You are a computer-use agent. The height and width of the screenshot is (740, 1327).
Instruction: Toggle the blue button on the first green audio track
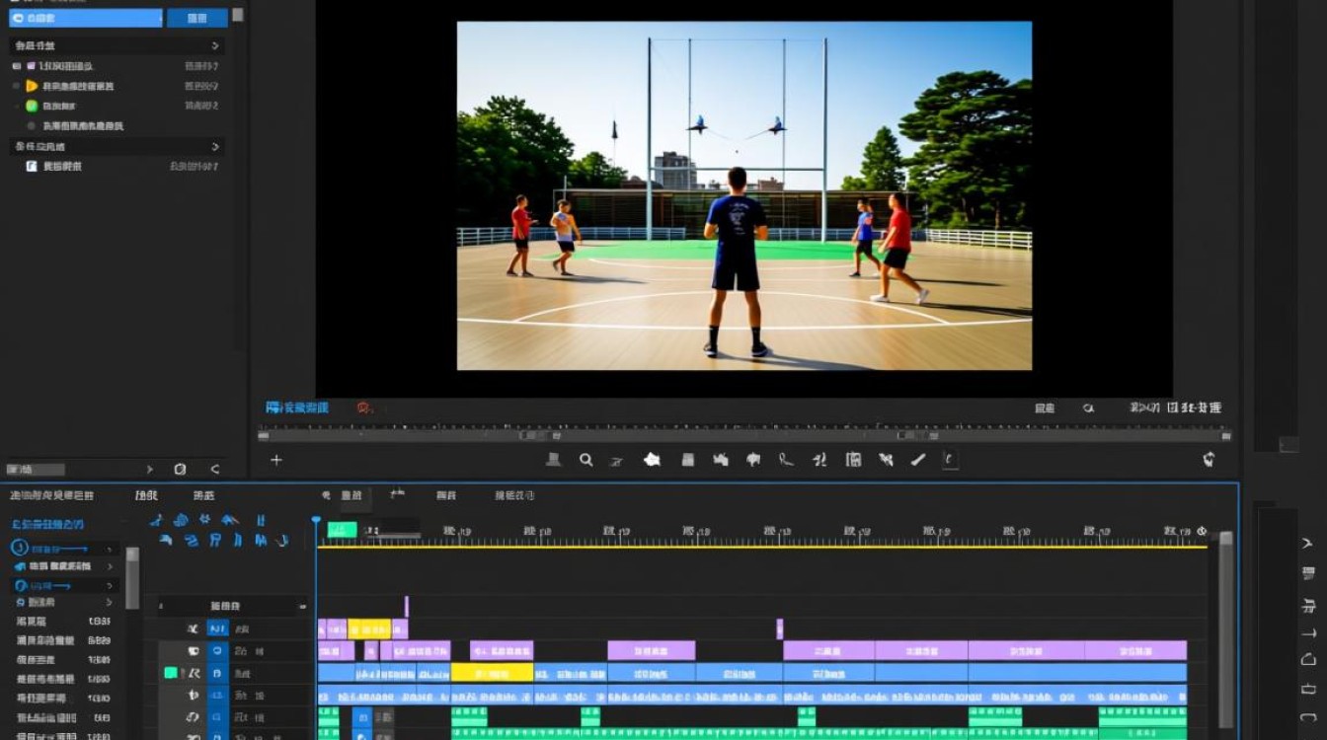click(217, 718)
